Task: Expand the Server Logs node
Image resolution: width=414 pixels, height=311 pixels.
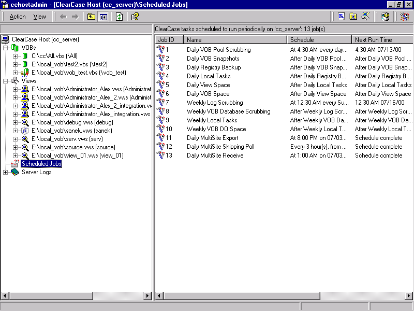Action: pos(5,173)
